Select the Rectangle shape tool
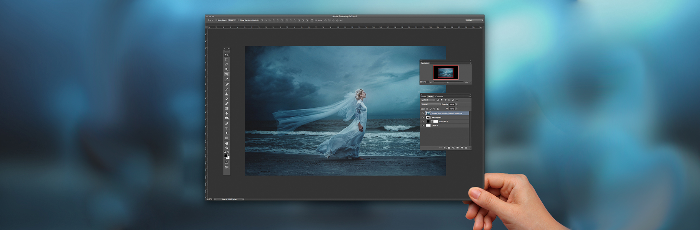The height and width of the screenshot is (230, 700). coord(227,138)
